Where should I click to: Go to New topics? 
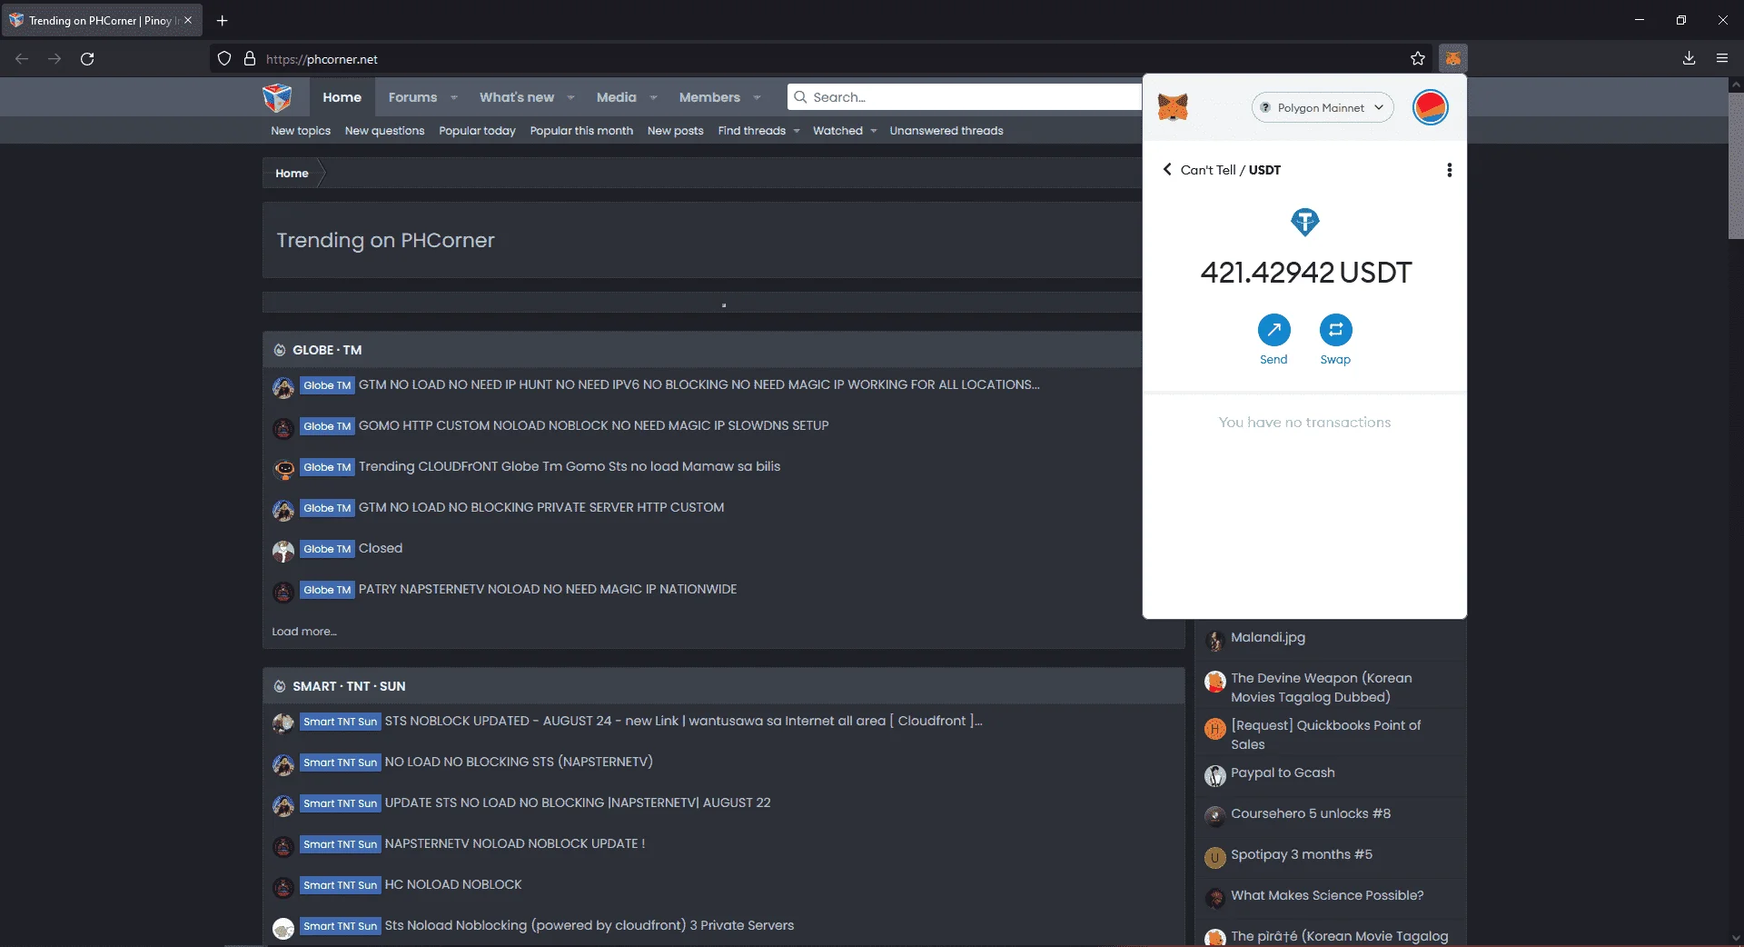[x=301, y=131]
